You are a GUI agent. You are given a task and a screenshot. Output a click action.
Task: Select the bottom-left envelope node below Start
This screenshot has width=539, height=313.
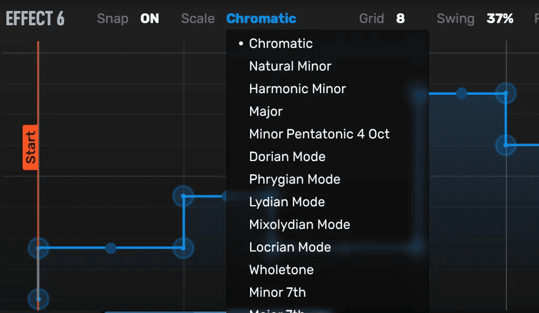click(38, 299)
